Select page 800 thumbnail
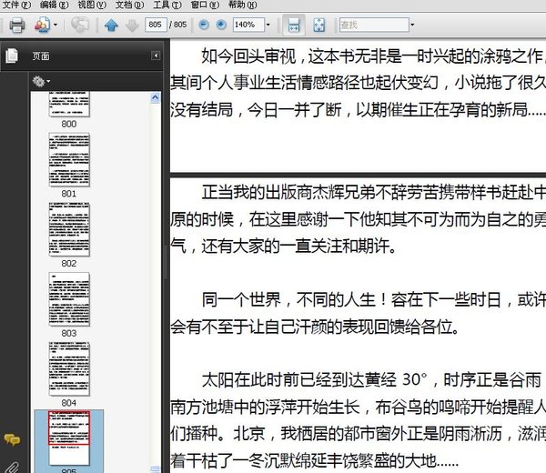The width and height of the screenshot is (546, 473). 69,104
